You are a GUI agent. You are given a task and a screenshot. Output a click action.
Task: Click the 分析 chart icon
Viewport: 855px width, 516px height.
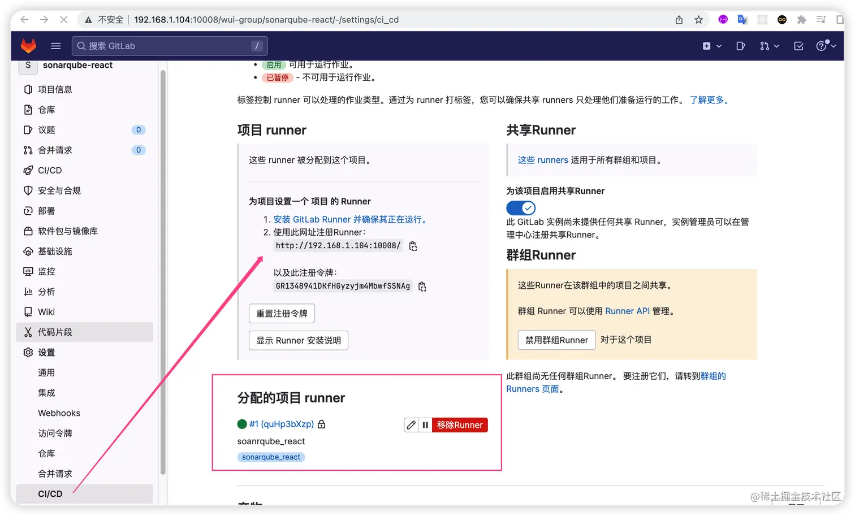(28, 292)
